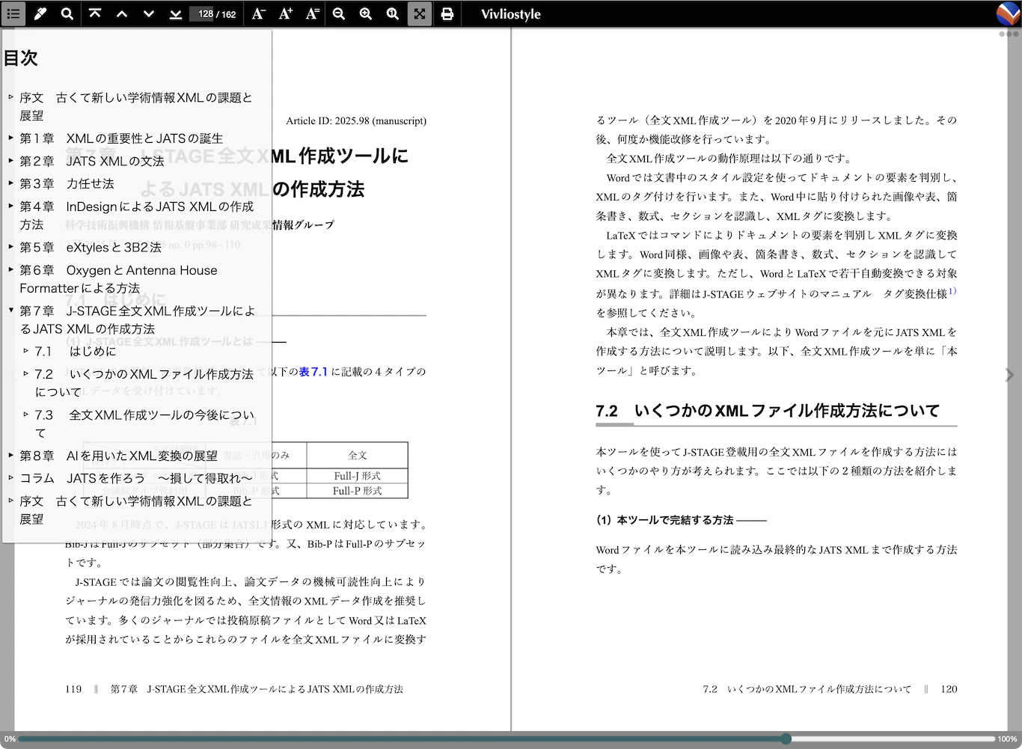Flip to next spread with right edge arrow

click(x=1009, y=375)
